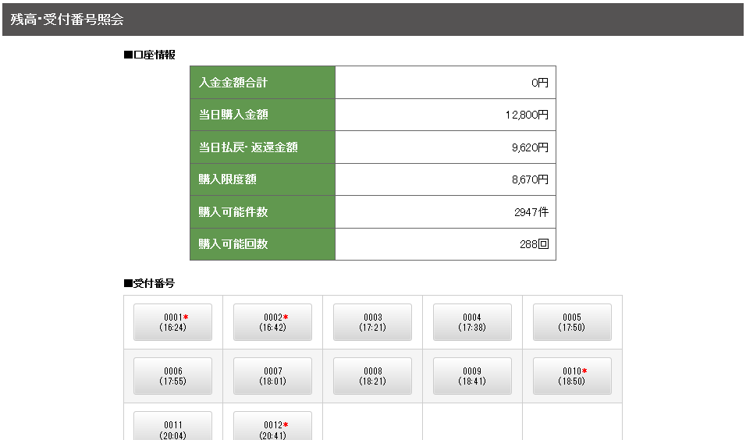Open receipt number 0011 (20:04)
Image resolution: width=746 pixels, height=440 pixels.
(172, 428)
